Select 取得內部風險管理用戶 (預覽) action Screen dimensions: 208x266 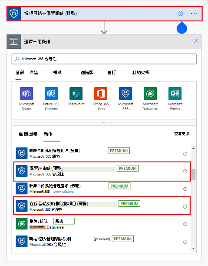pos(102,153)
